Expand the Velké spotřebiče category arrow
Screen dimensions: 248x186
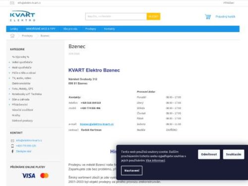9,62
